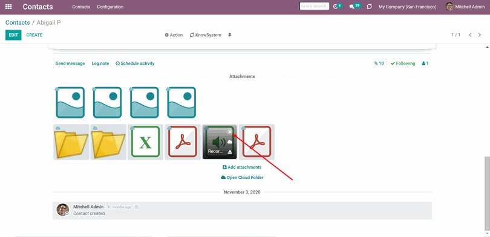This screenshot has height=237, width=490.
Task: Click the 1 / 1 pager counter
Action: pos(456,34)
